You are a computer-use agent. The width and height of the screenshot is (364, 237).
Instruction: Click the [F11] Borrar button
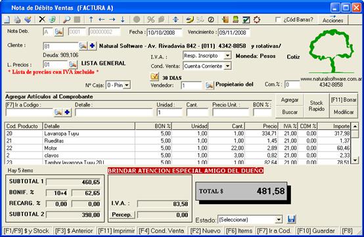[x=344, y=100]
